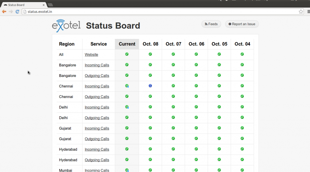
Task: Click the browser forward arrow
Action: [x=11, y=12]
